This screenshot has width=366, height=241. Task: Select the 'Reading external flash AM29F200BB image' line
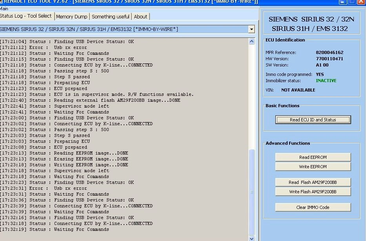point(90,101)
